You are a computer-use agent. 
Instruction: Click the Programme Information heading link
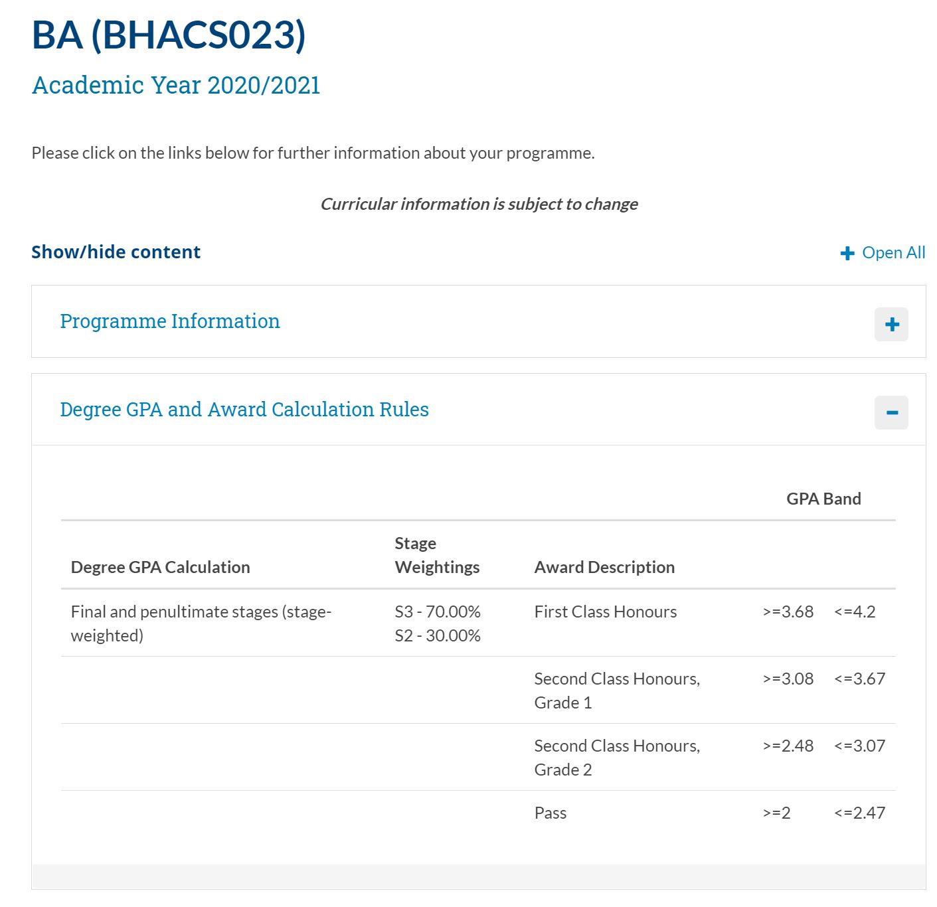[169, 322]
